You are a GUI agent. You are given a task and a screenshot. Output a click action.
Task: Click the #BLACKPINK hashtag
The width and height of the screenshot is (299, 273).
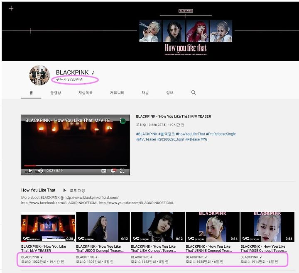(147, 134)
